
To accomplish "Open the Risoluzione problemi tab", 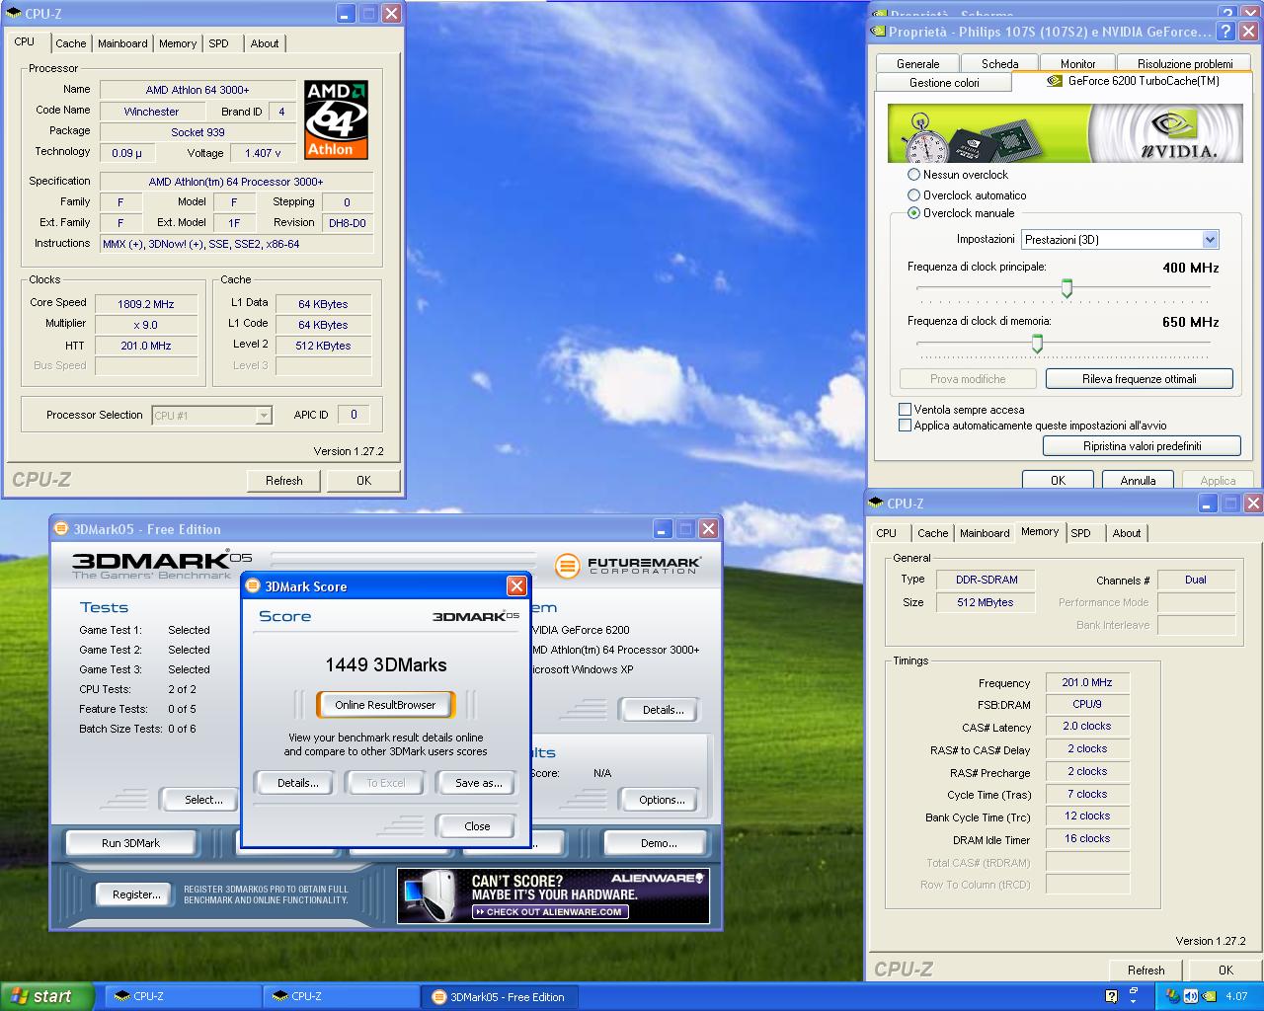I will tap(1185, 63).
